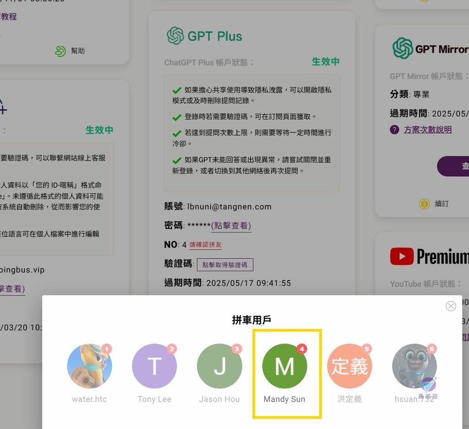Click Jason Hou's avatar
Image resolution: width=469 pixels, height=429 pixels.
(220, 366)
